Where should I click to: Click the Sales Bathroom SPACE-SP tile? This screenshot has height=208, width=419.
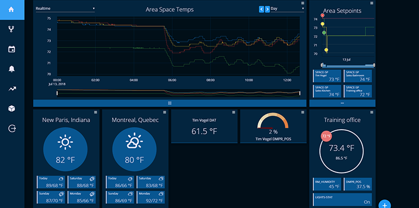pos(358,76)
